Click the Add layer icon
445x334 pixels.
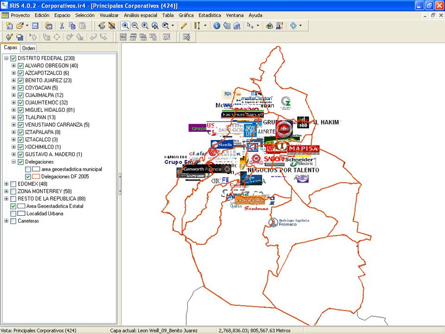pyautogui.click(x=102, y=26)
